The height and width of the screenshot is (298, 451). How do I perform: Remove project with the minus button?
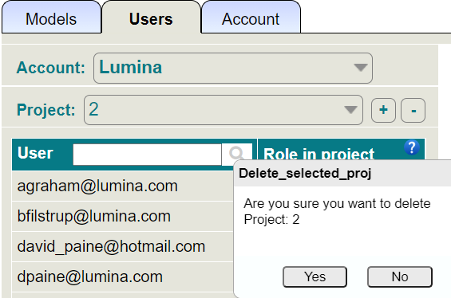413,110
